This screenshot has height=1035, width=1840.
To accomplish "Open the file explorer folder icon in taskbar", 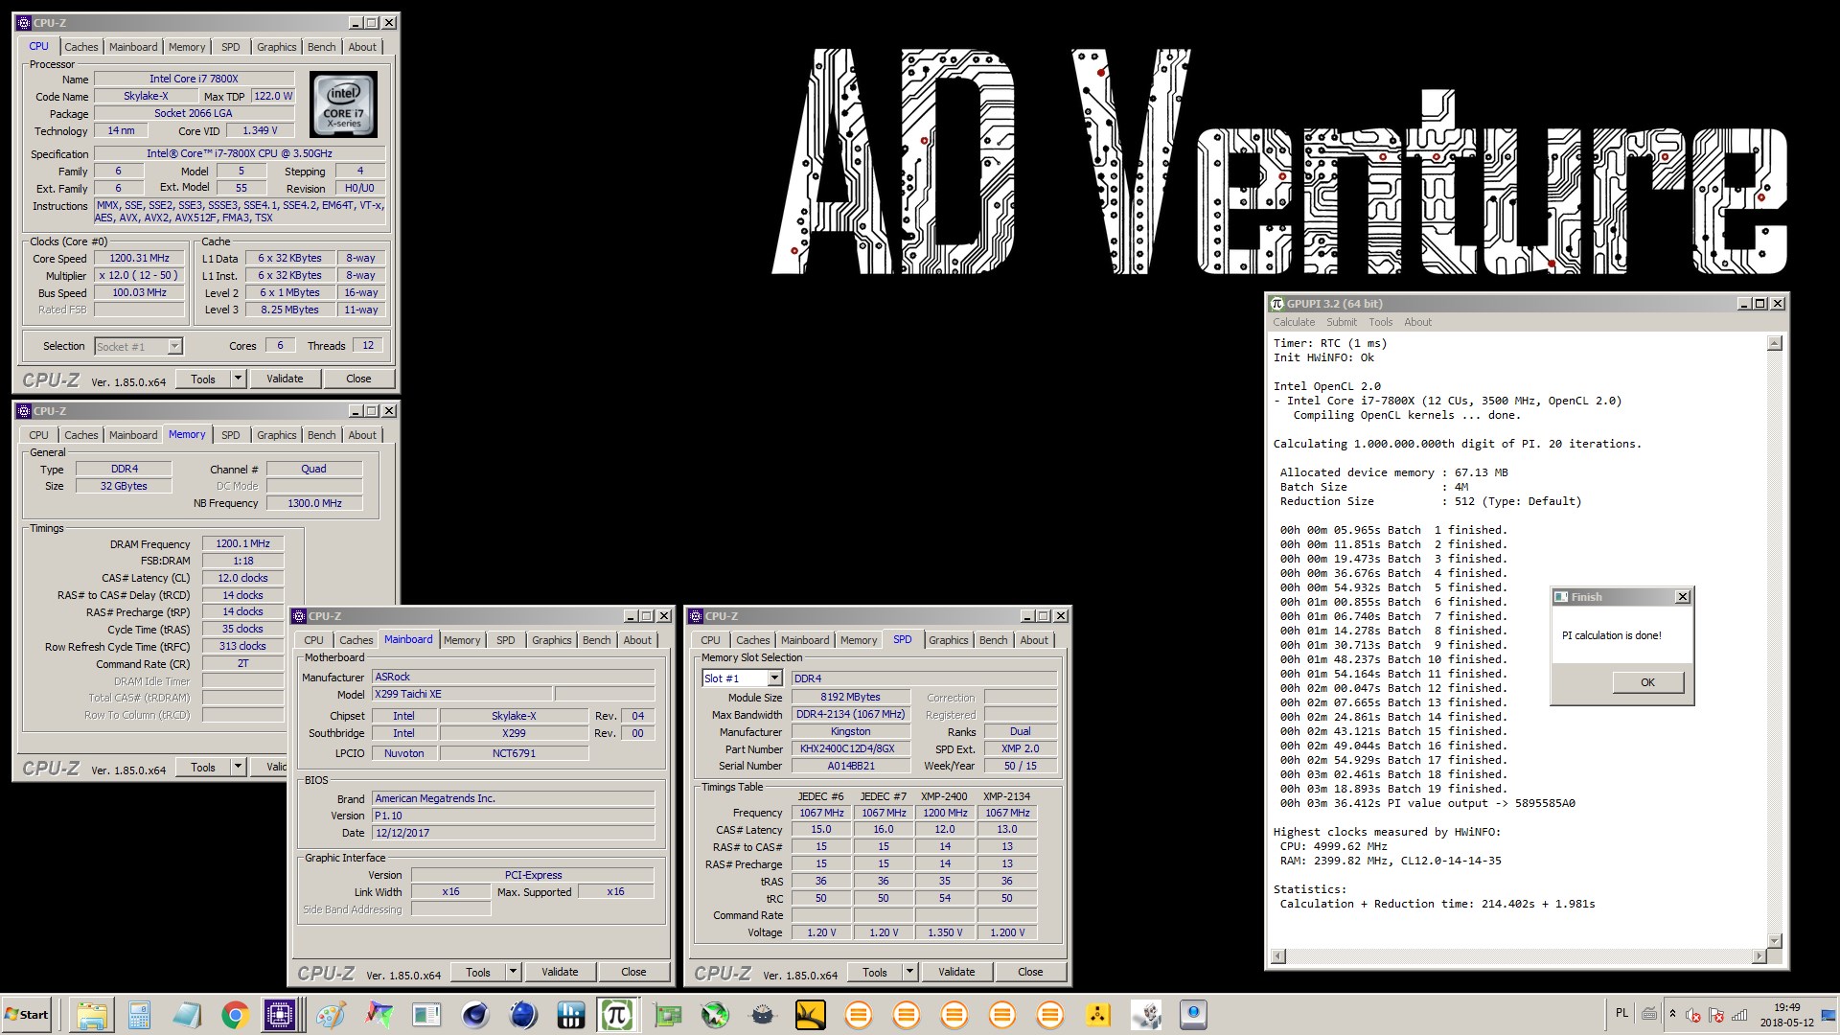I will click(92, 1015).
